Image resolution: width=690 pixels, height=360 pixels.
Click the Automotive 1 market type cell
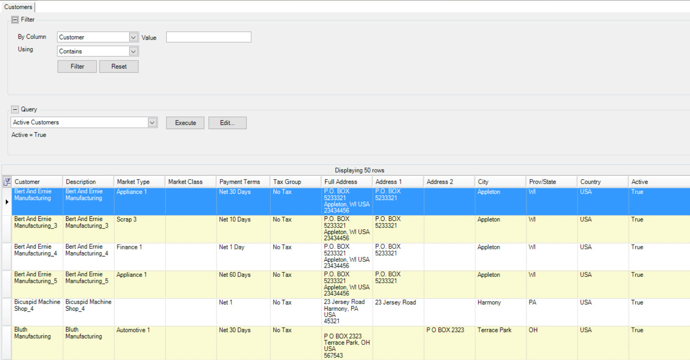pyautogui.click(x=140, y=343)
